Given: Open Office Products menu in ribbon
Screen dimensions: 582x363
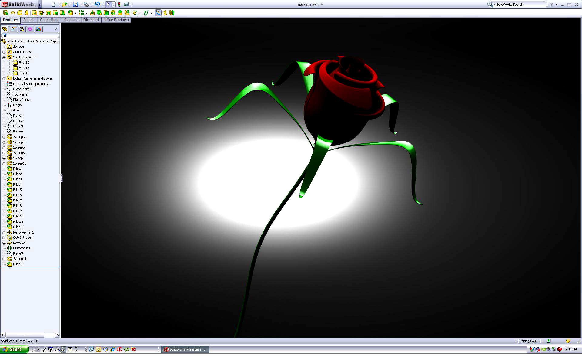Looking at the screenshot, I should [x=116, y=20].
